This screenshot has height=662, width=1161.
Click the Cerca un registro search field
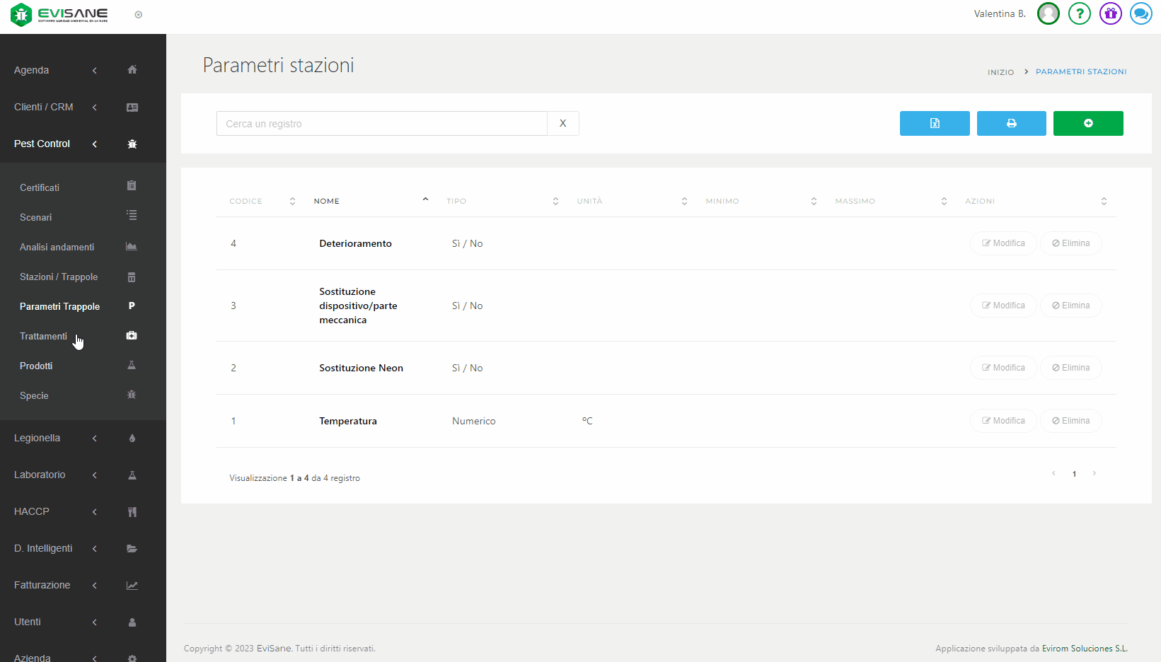[x=382, y=123]
